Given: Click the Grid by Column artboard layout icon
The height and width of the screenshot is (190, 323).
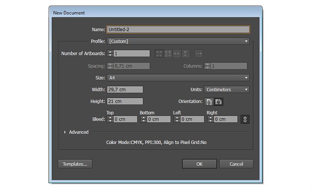Looking at the screenshot, I should point(168,53).
